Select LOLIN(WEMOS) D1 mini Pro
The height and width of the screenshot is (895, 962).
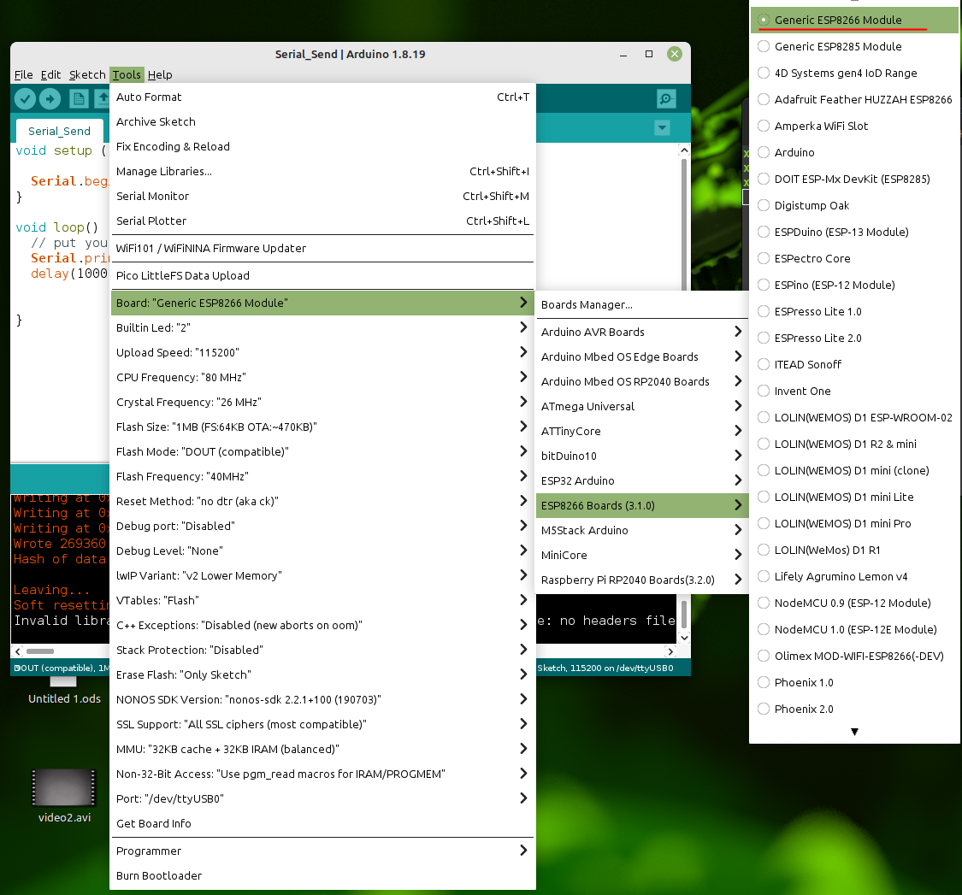tap(854, 523)
